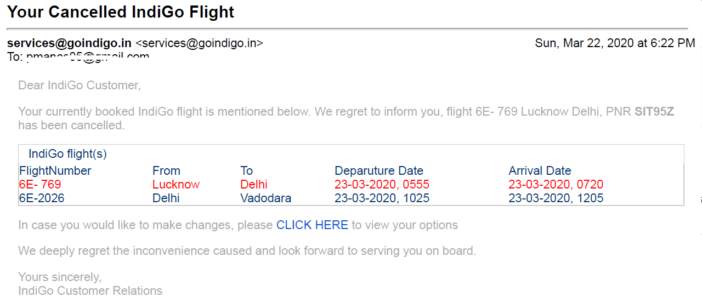Click the IndiGo flight(s) table title
702x297 pixels.
(67, 154)
